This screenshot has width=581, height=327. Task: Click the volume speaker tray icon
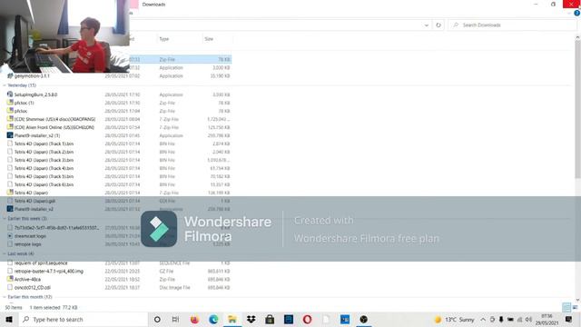click(x=528, y=319)
